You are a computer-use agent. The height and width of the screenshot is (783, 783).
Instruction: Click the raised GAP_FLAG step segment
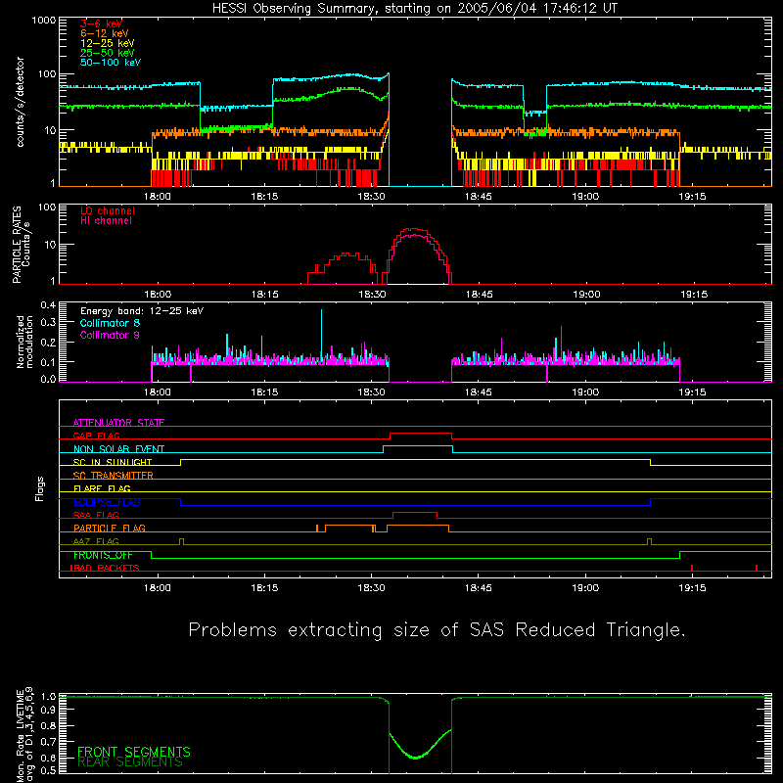[421, 433]
